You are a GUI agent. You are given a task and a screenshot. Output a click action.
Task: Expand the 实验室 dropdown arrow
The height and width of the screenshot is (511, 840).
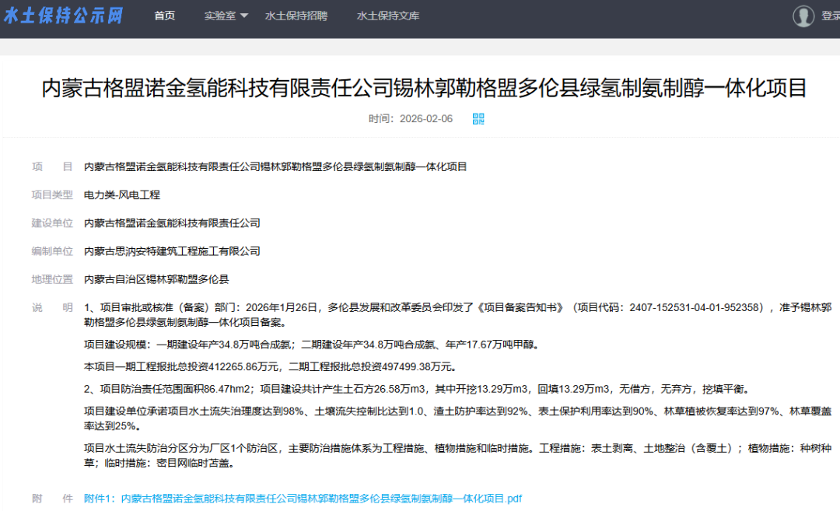pyautogui.click(x=243, y=16)
